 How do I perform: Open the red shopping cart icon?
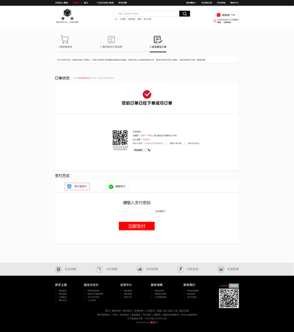pyautogui.click(x=218, y=15)
